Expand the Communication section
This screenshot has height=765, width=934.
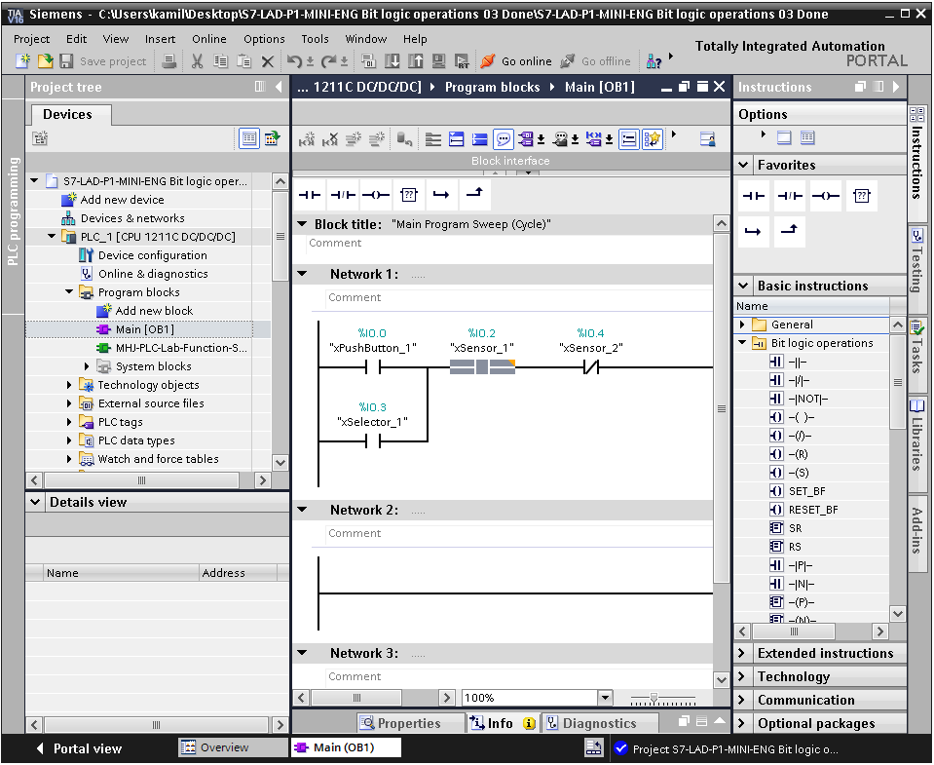click(x=741, y=700)
